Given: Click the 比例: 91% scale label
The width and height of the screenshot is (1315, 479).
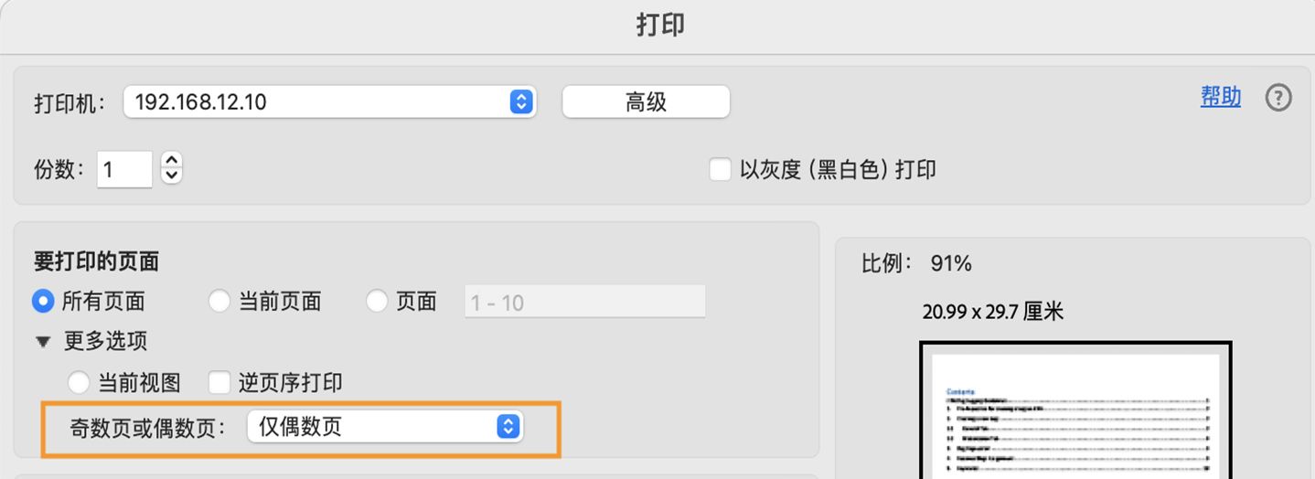Looking at the screenshot, I should click(x=916, y=264).
